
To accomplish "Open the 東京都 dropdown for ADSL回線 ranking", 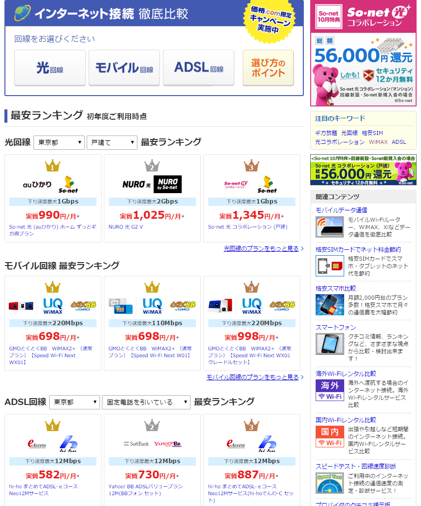I will [x=74, y=403].
